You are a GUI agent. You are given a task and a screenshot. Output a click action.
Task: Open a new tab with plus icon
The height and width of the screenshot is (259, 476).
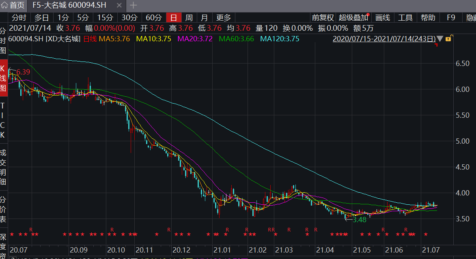click(x=133, y=6)
